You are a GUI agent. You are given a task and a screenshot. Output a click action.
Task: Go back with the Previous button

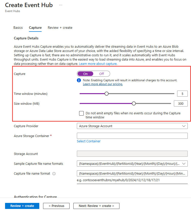point(56,206)
